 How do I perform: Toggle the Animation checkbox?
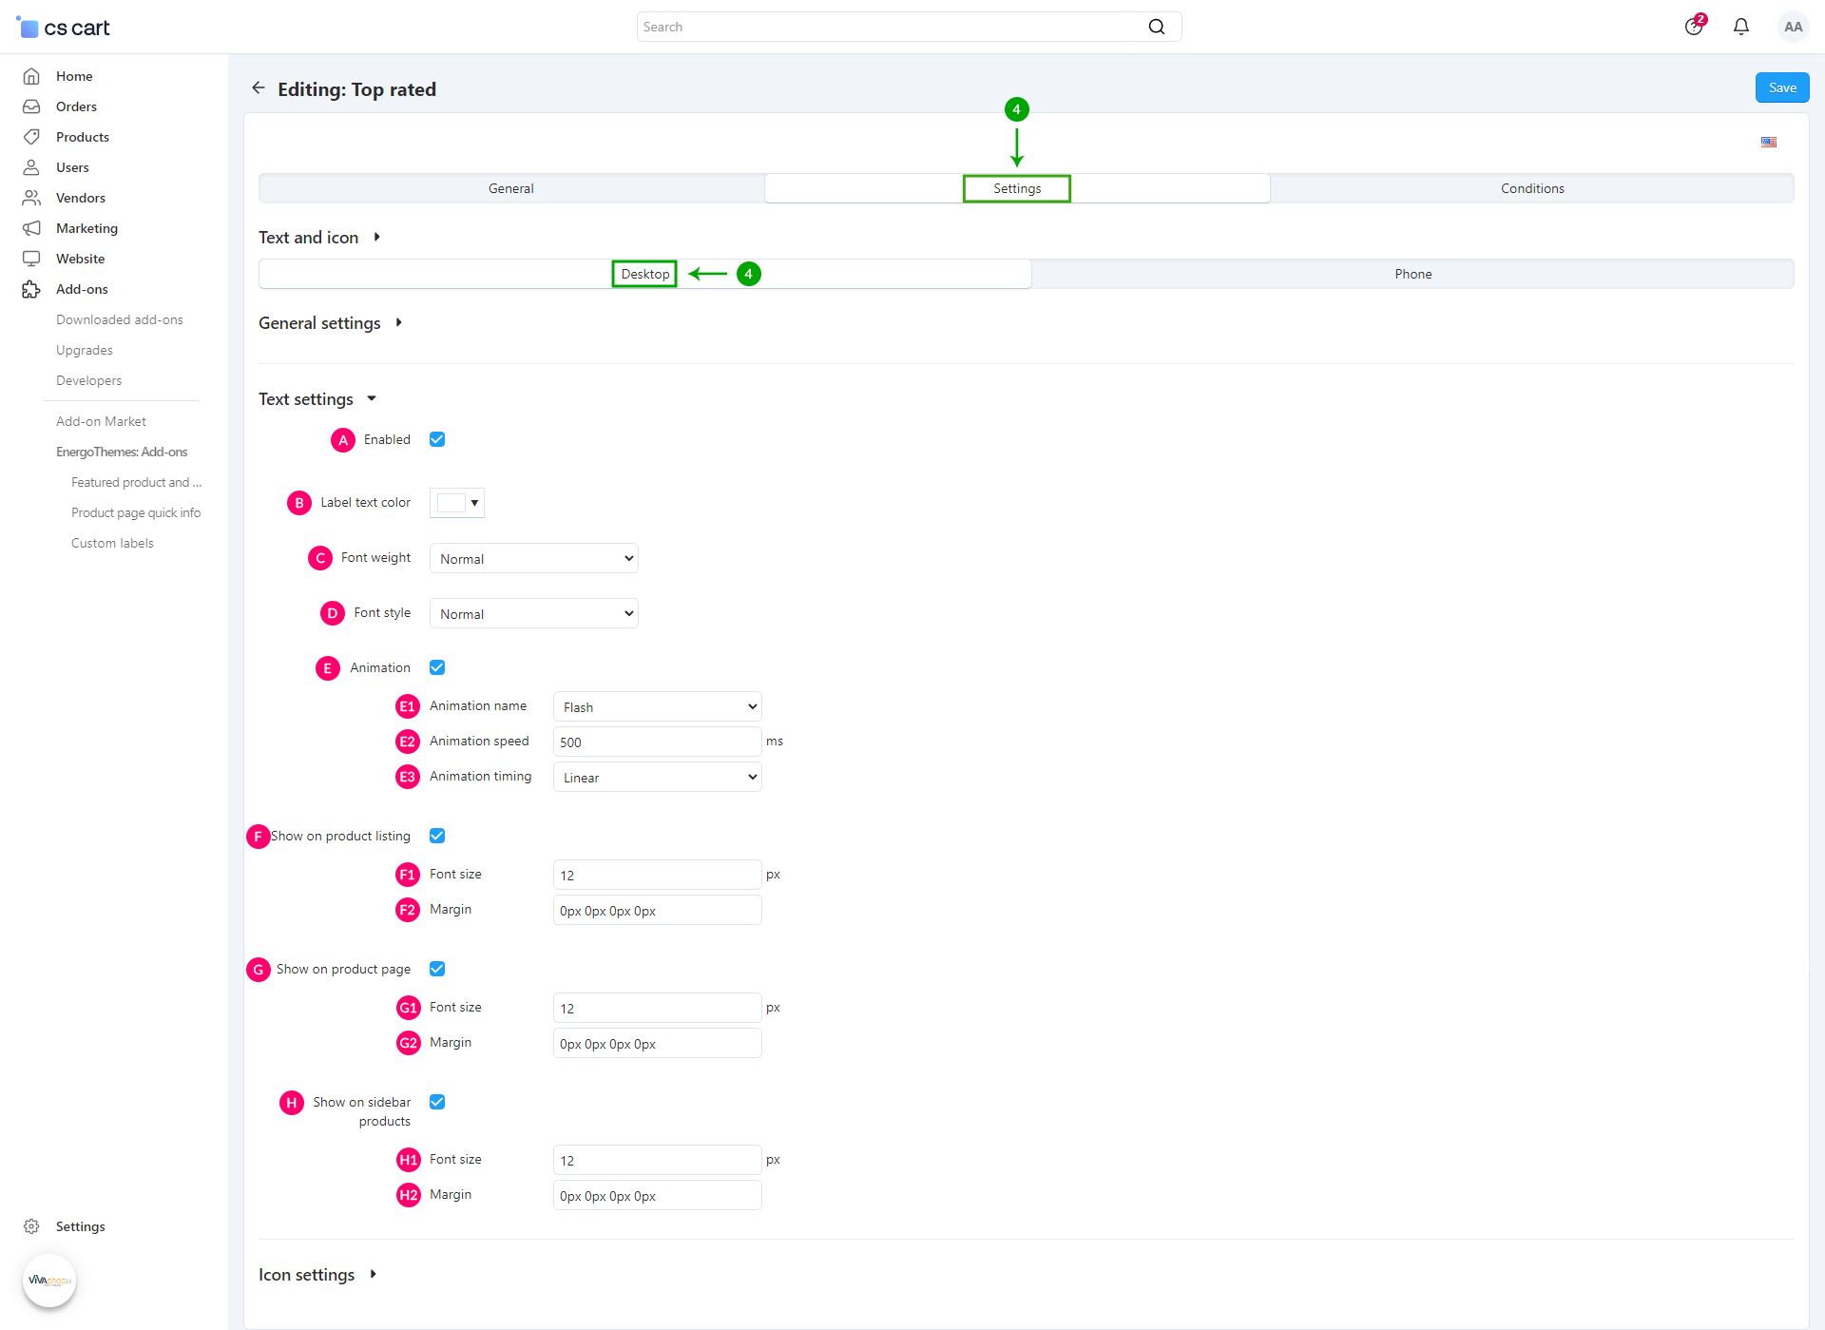pyautogui.click(x=437, y=667)
